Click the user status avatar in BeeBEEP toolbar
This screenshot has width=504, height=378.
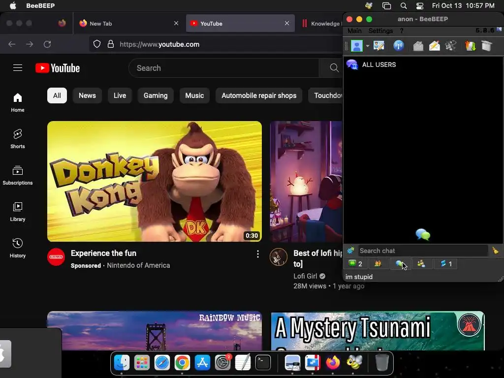pyautogui.click(x=356, y=46)
